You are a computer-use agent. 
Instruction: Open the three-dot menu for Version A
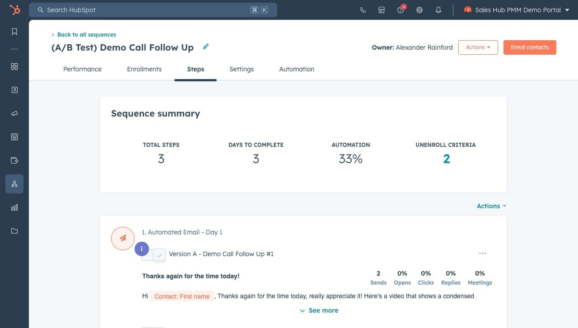pos(483,253)
